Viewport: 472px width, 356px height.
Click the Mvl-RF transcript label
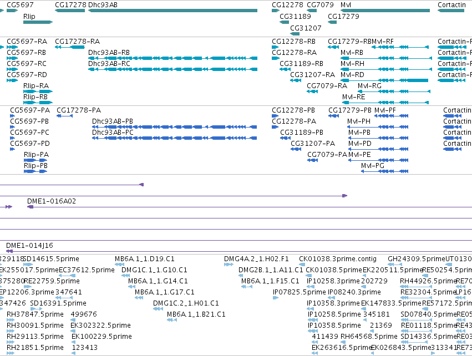pyautogui.click(x=383, y=41)
